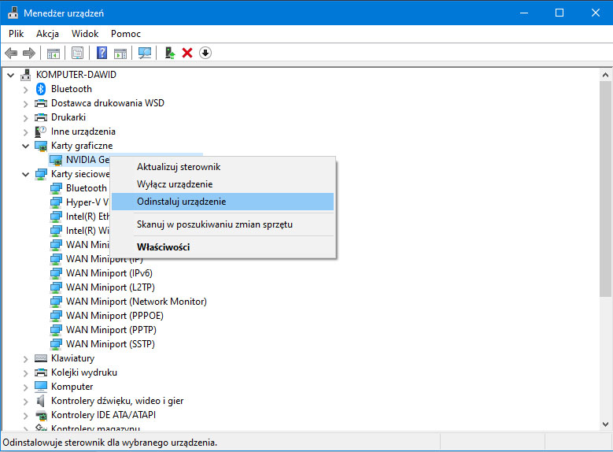Expand the Kolejki wydruku category
The width and height of the screenshot is (613, 452).
click(25, 373)
